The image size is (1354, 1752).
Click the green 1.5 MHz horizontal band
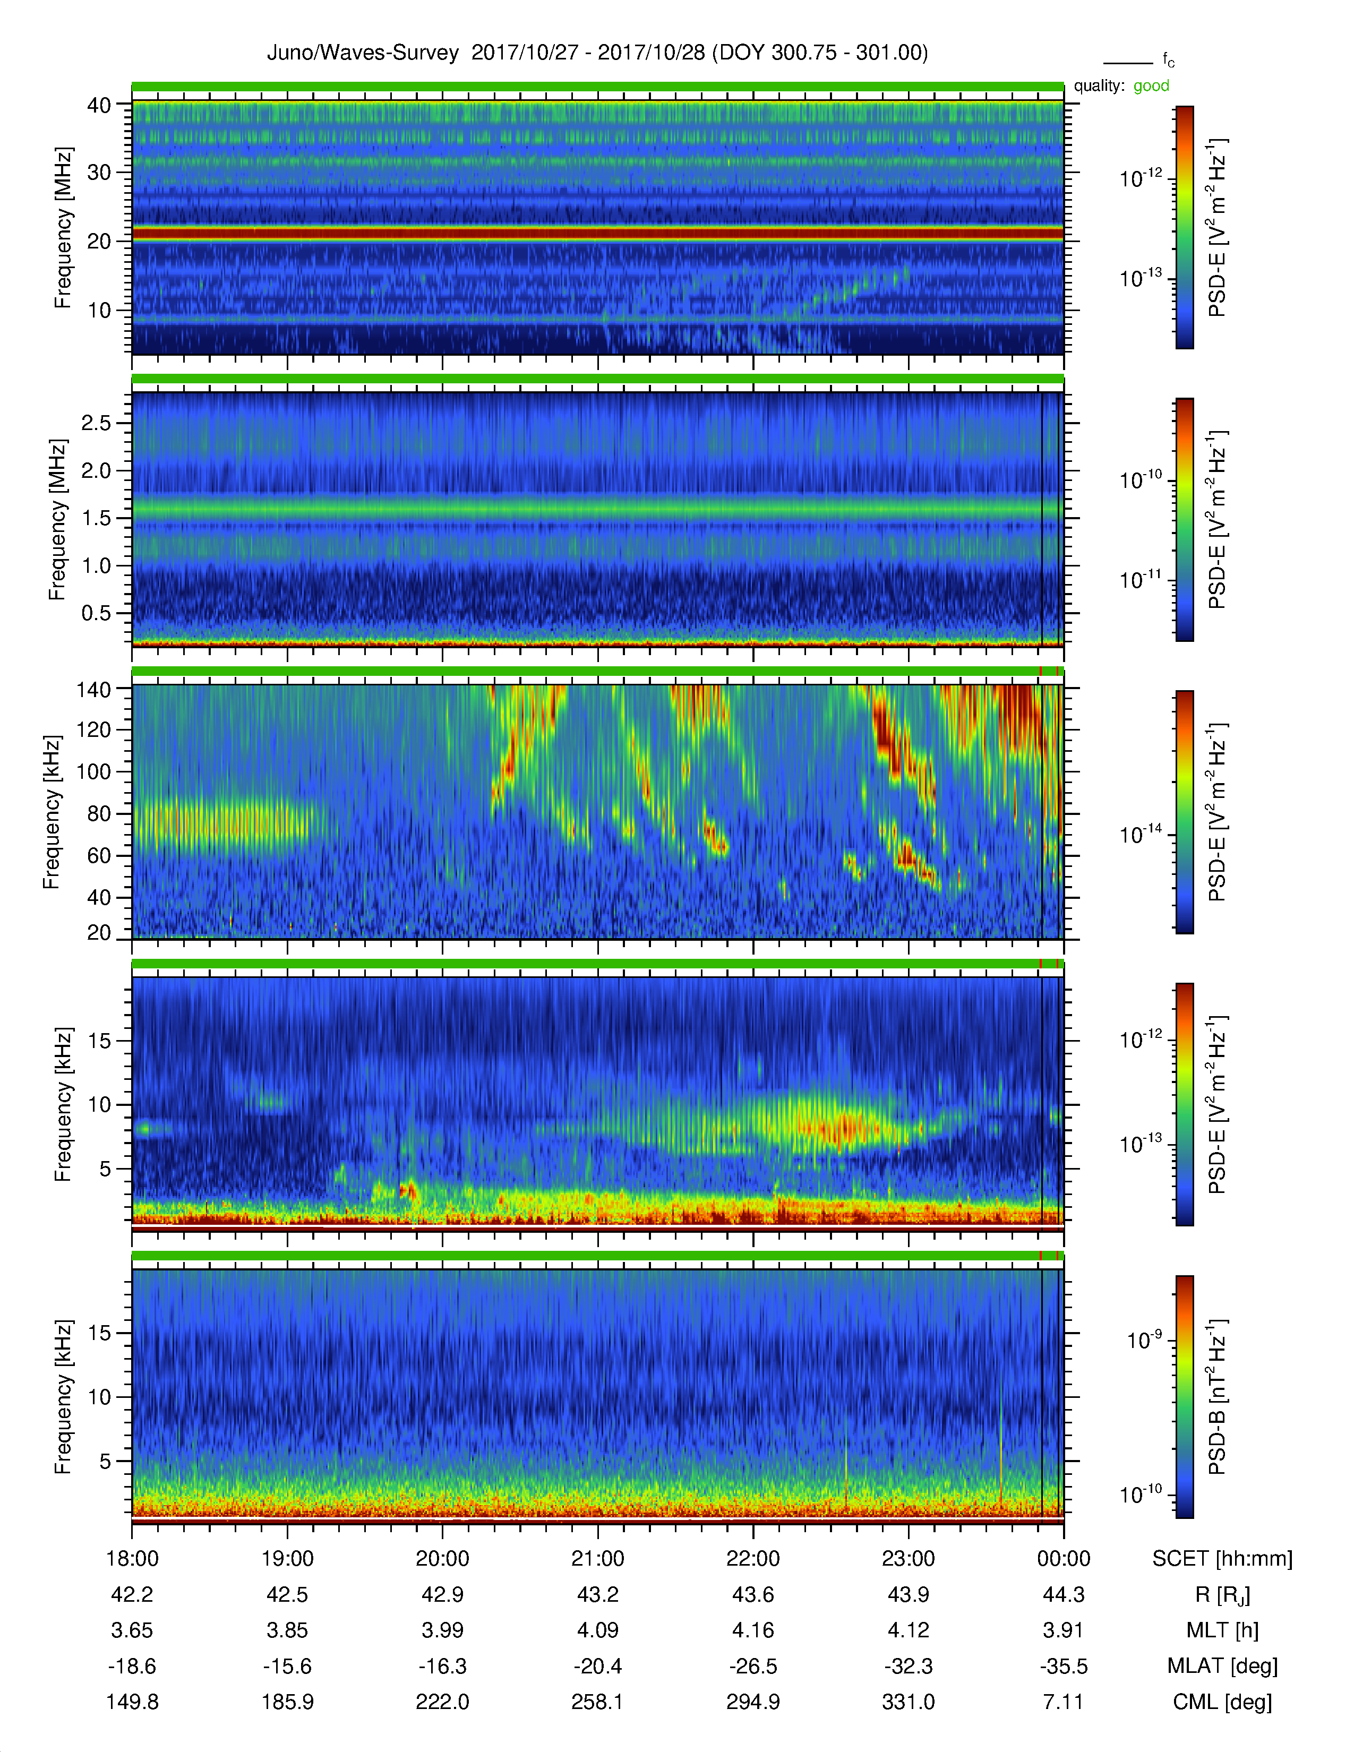(597, 508)
